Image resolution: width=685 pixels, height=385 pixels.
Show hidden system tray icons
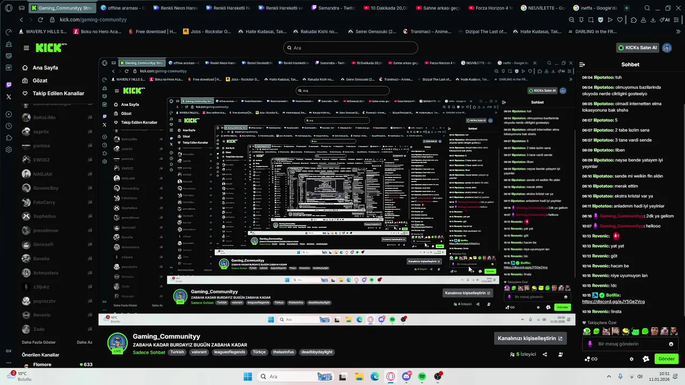[x=608, y=376]
